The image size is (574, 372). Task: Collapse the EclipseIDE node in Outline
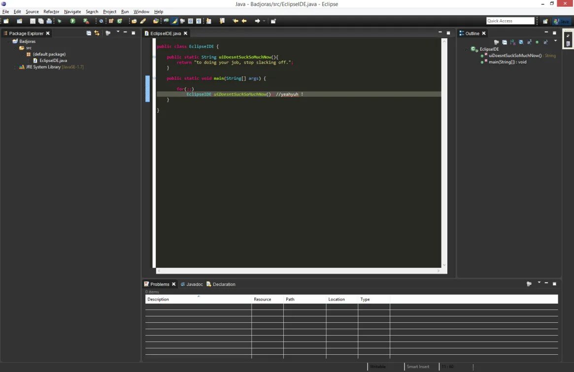pos(467,49)
